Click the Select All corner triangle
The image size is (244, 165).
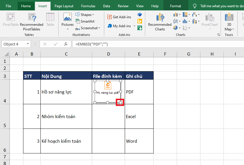click(7, 54)
